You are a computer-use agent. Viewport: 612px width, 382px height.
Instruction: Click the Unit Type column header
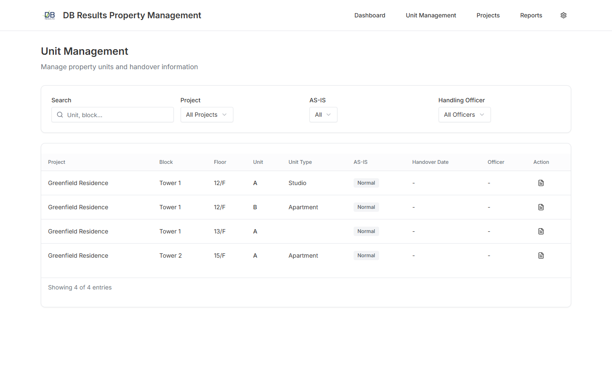pyautogui.click(x=300, y=162)
